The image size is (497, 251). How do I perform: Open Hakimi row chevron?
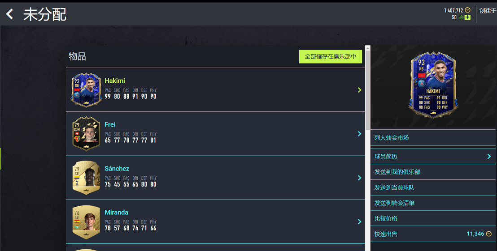(x=359, y=90)
